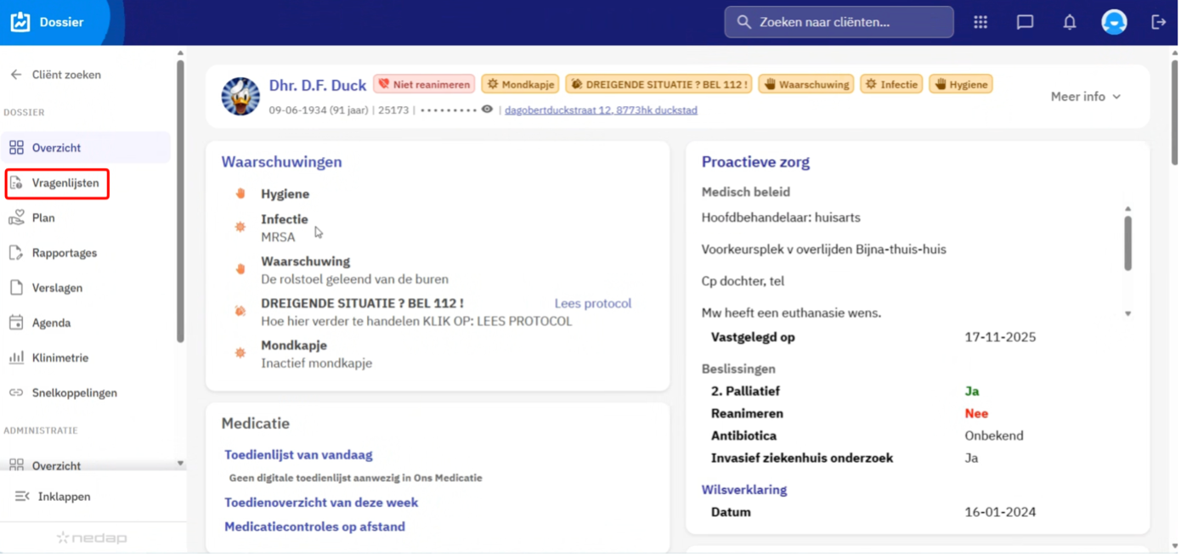Click the text De rolstoel geleend van de buren
The image size is (1181, 557).
[354, 279]
